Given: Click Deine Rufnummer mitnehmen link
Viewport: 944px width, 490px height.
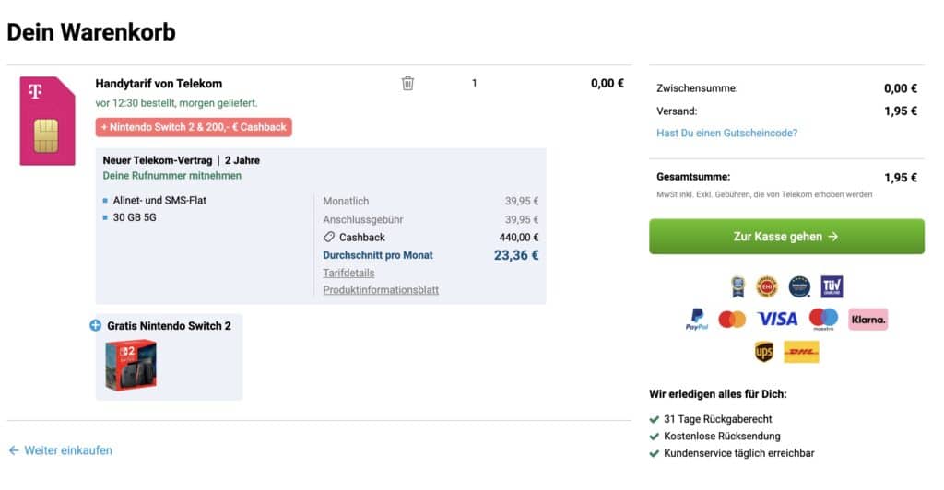Looking at the screenshot, I should click(171, 176).
